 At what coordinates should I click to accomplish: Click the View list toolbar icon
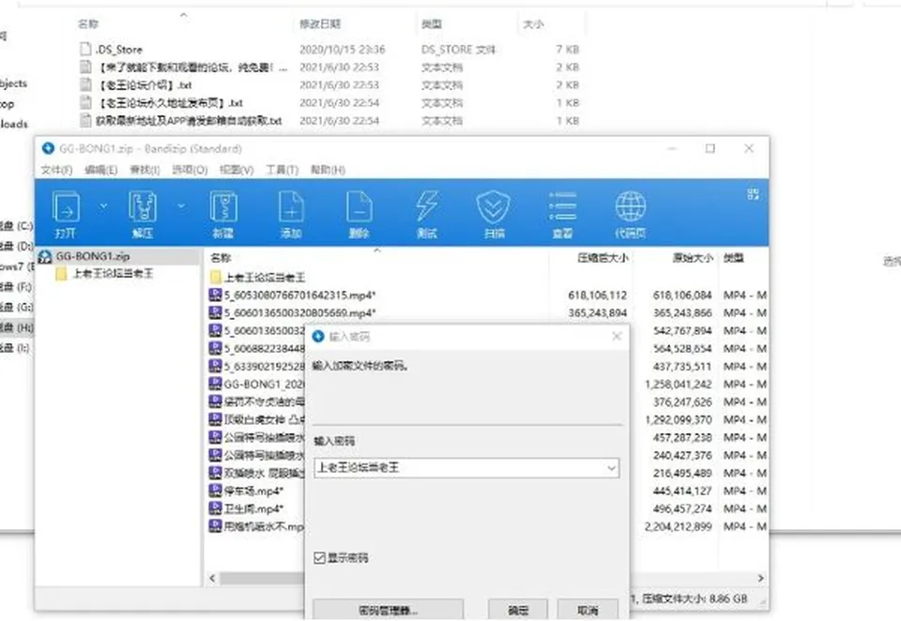coord(562,214)
